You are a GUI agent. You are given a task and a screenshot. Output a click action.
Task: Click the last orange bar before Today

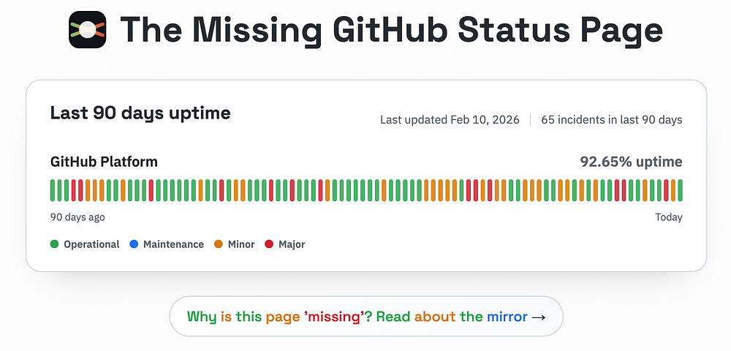673,190
